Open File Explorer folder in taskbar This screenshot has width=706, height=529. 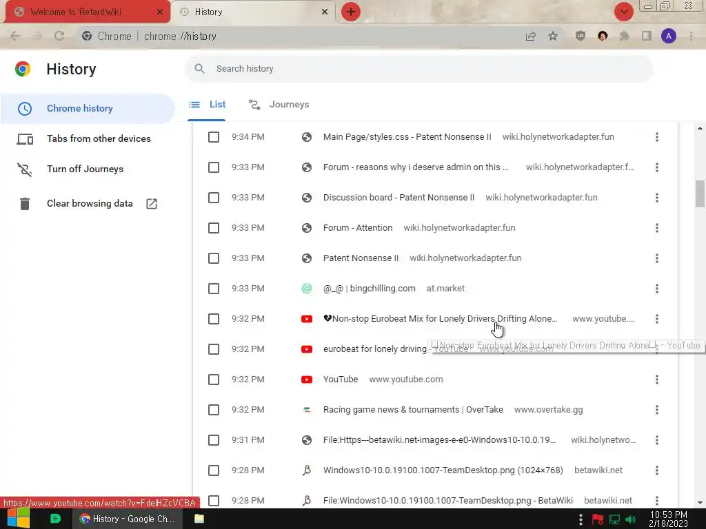coord(199,519)
